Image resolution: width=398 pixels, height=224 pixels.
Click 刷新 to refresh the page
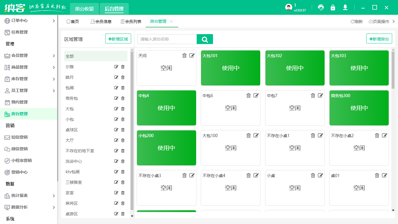point(356,21)
